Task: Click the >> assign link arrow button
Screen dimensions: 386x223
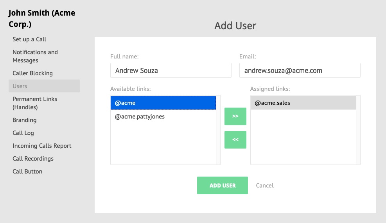Action: [x=235, y=116]
